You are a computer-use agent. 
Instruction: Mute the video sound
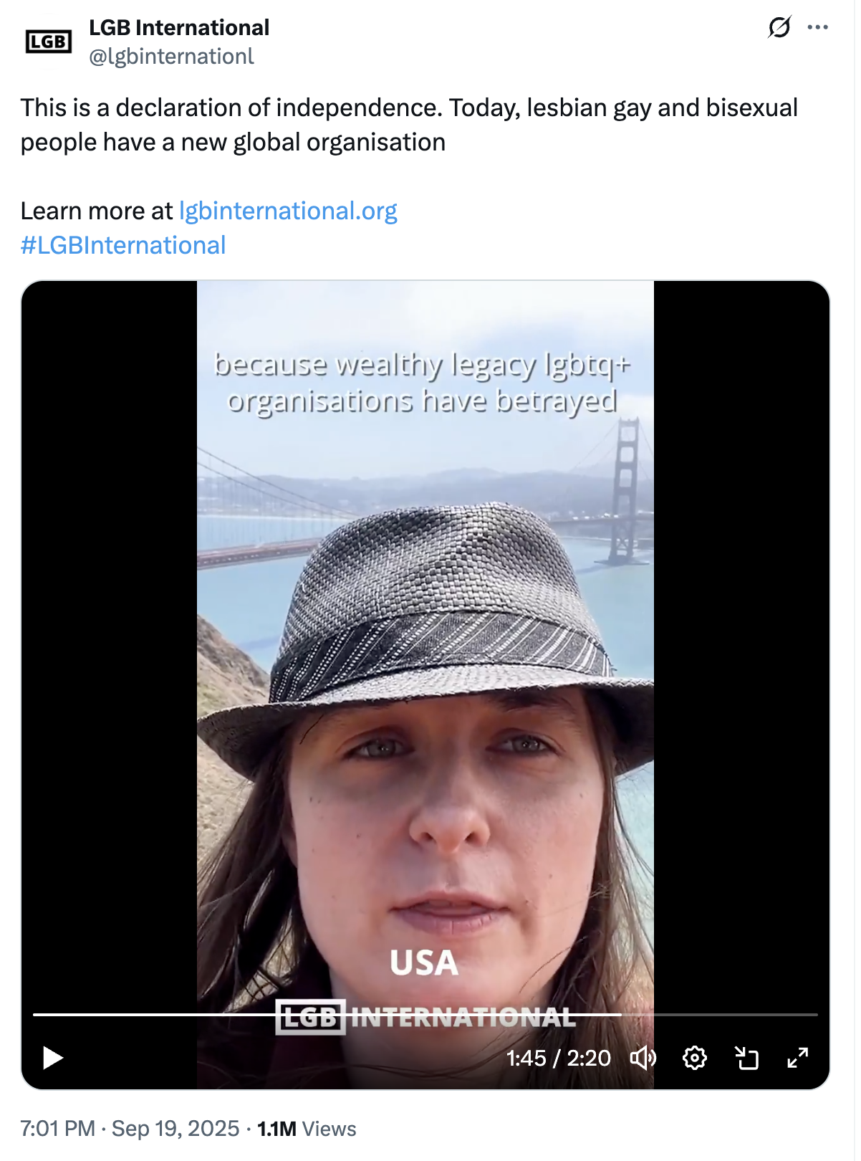click(643, 1058)
